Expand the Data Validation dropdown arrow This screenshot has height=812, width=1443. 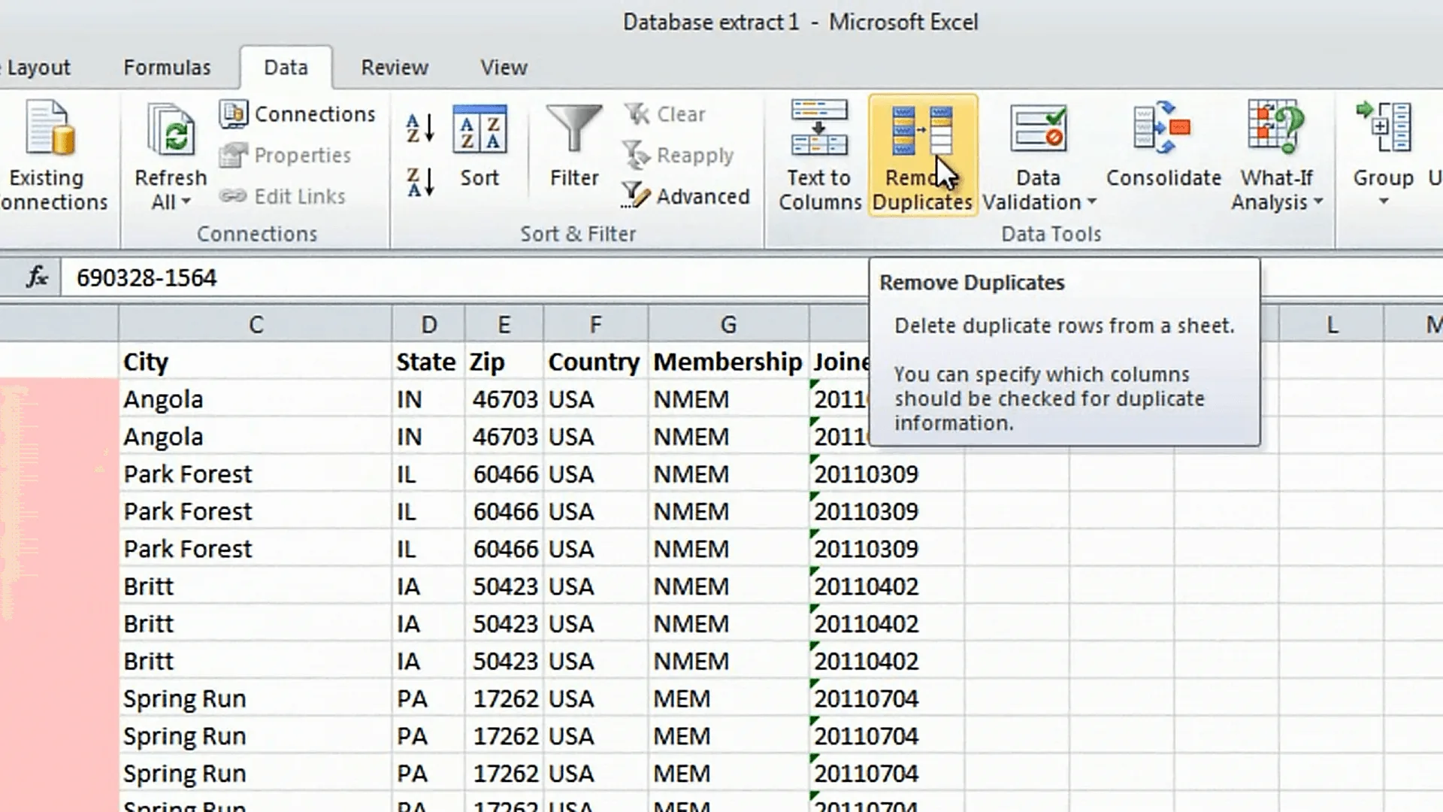1092,202
